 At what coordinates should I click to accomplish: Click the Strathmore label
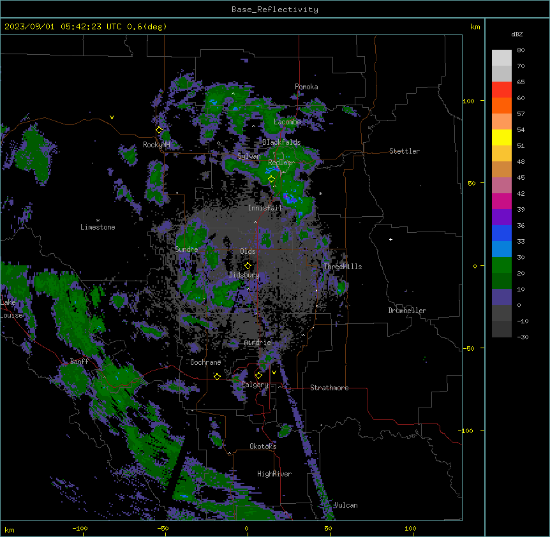(x=329, y=388)
